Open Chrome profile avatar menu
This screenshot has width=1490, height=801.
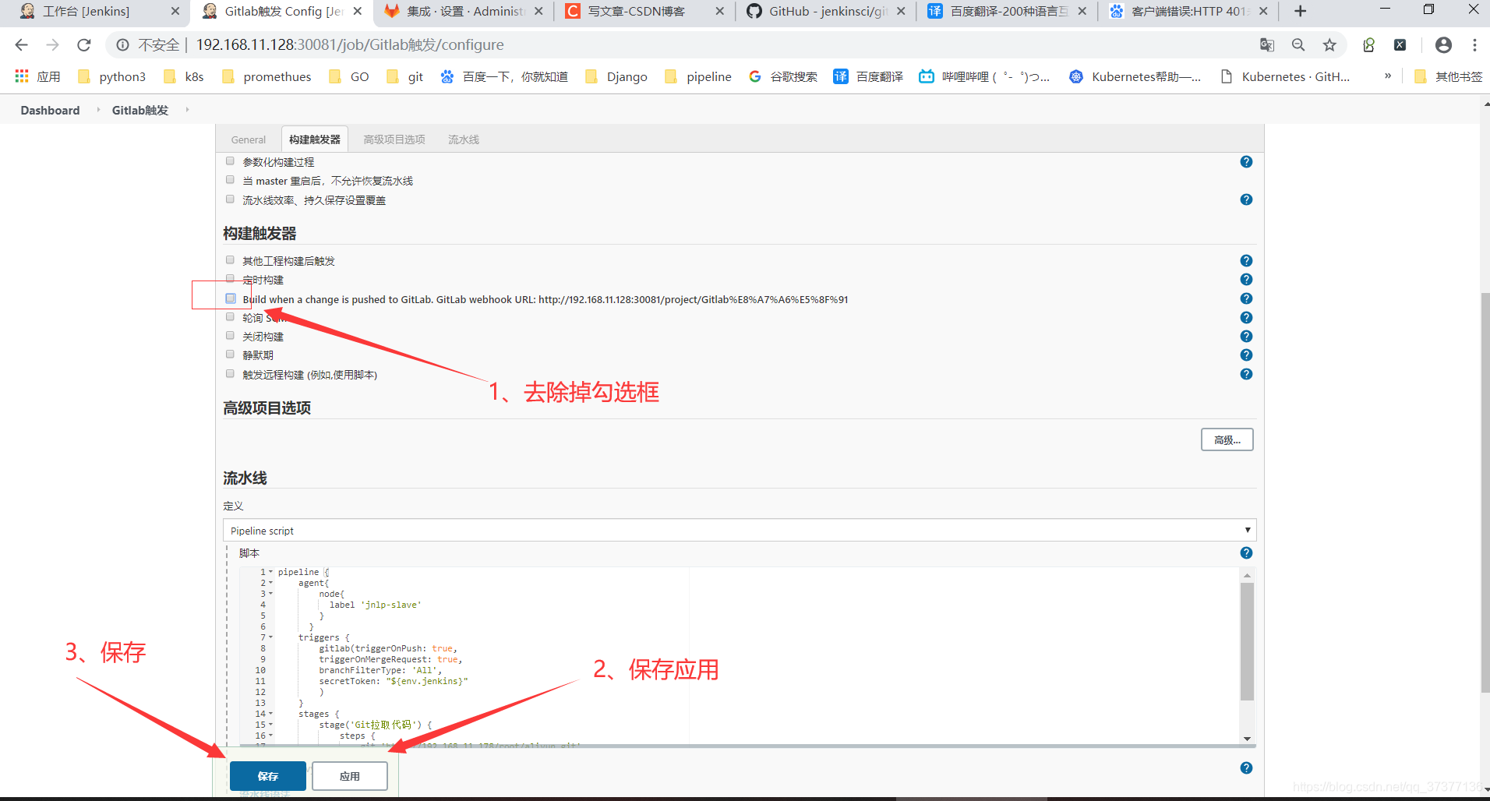1443,45
